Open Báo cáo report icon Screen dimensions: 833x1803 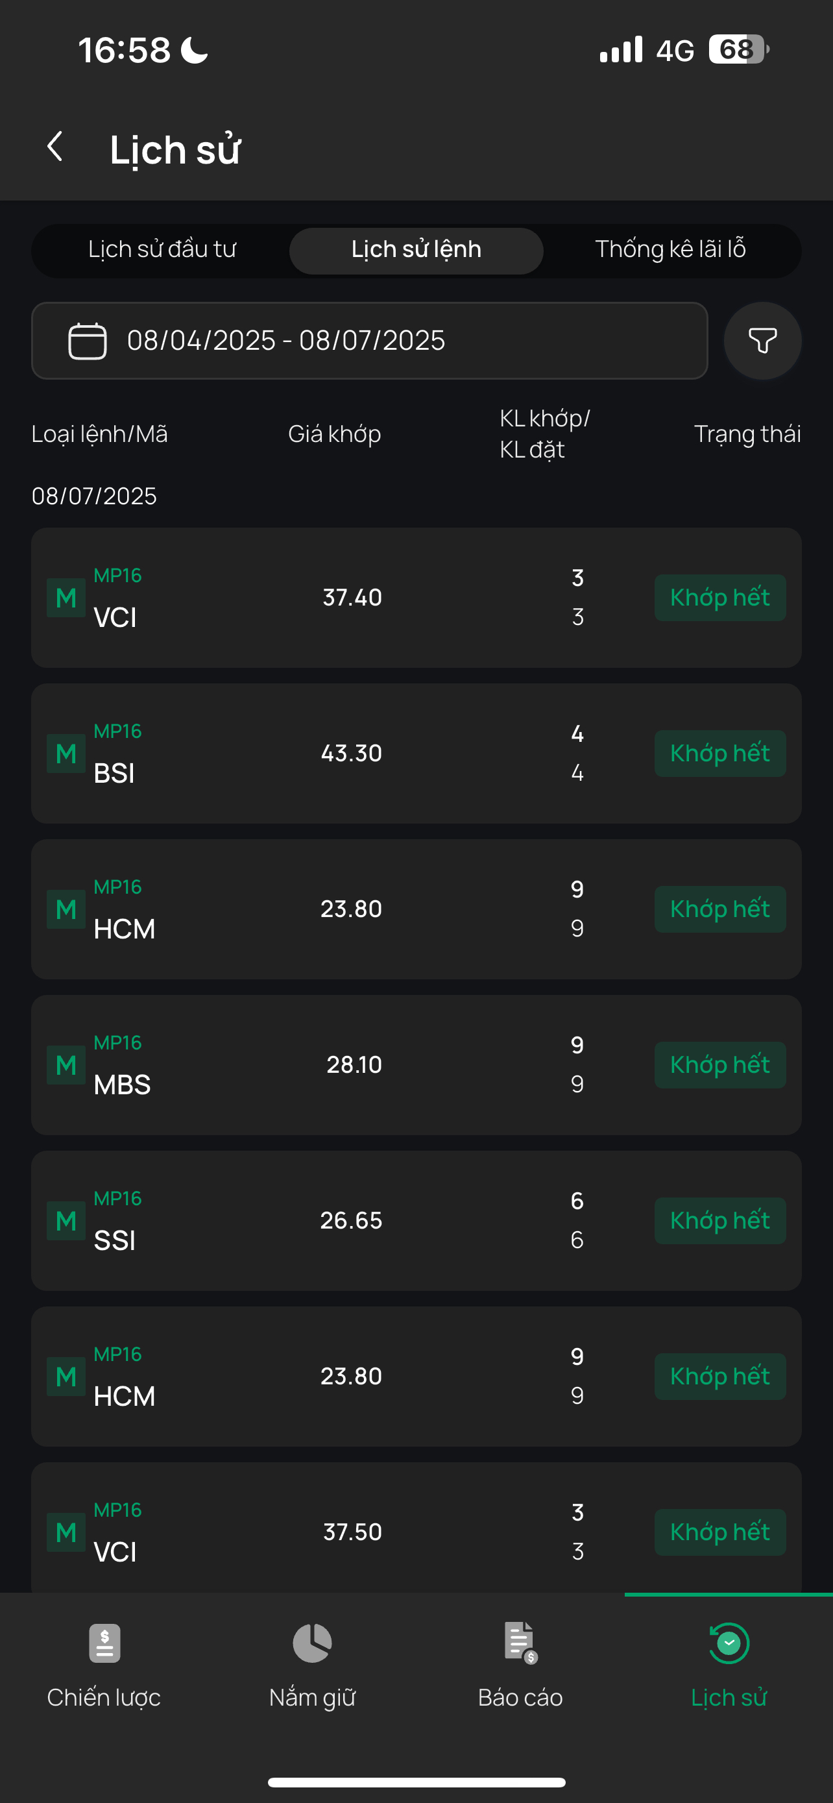pyautogui.click(x=520, y=1643)
